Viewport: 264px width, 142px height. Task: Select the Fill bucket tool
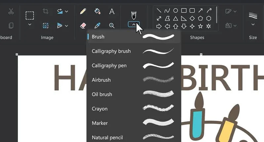(x=97, y=11)
